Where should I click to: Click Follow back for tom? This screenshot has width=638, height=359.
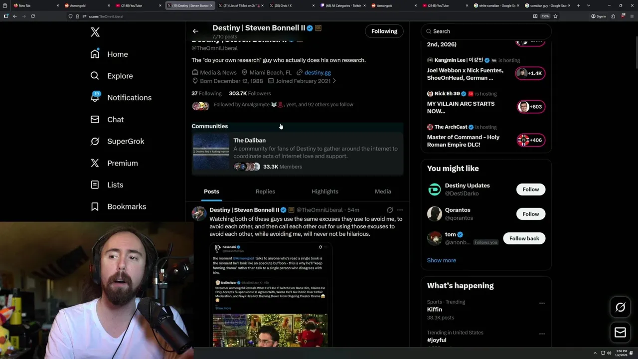(524, 238)
